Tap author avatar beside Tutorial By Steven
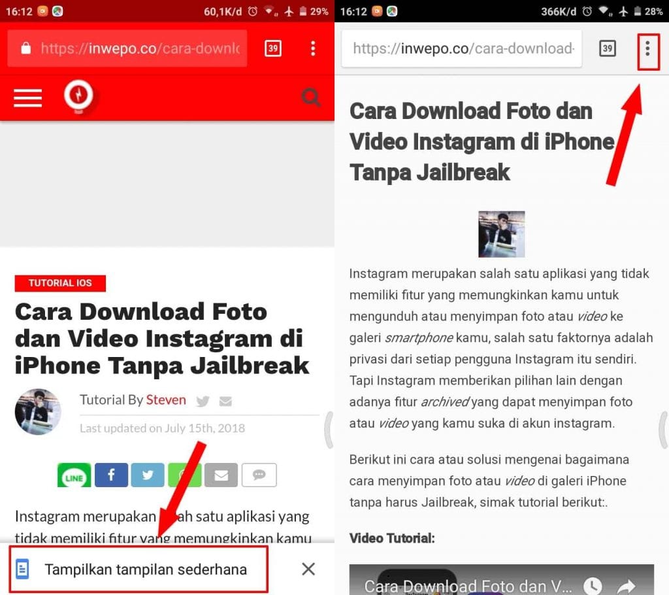669x595 pixels. click(x=37, y=412)
